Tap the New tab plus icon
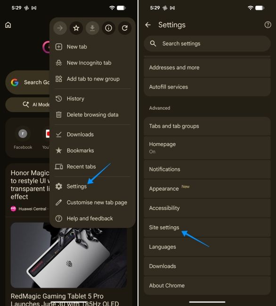276x306 pixels. 59,47
